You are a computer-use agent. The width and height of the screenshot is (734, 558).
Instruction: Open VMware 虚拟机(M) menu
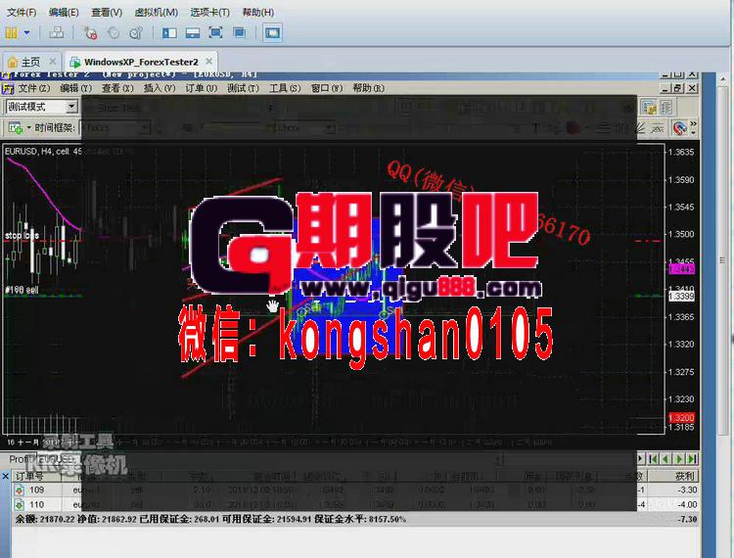(156, 12)
